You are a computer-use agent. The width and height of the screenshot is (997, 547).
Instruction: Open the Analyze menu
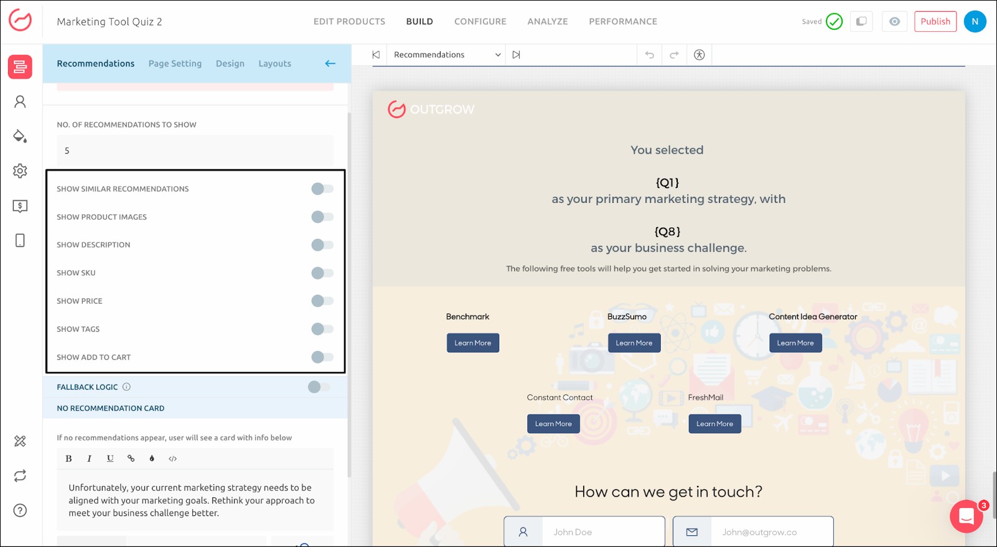(x=547, y=22)
